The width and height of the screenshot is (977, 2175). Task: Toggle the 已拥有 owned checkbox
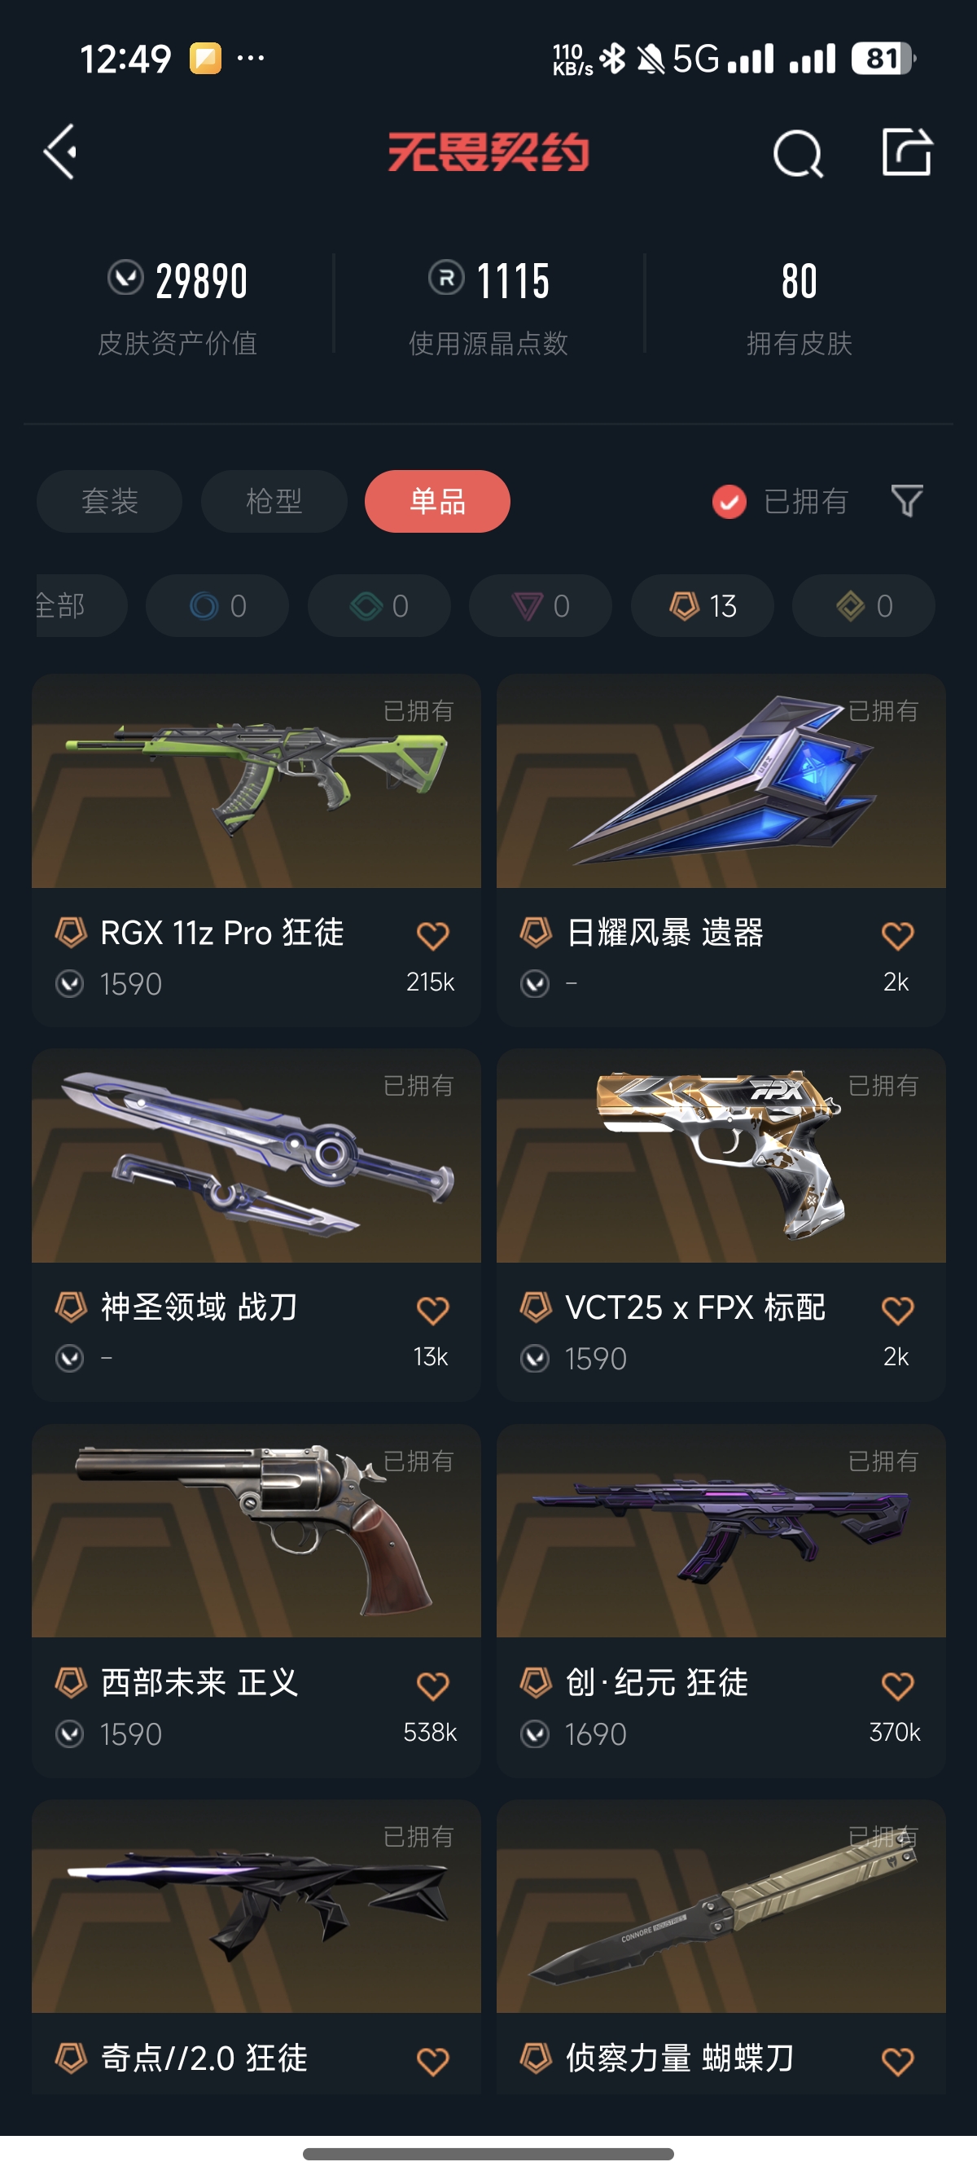(729, 502)
